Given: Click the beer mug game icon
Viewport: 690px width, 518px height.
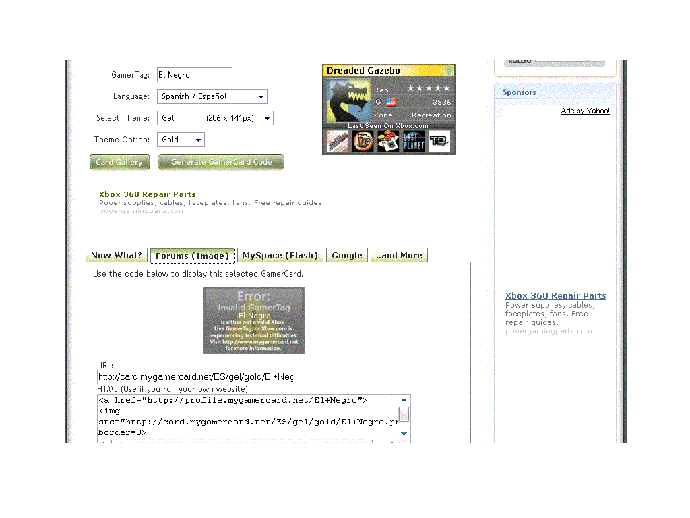Looking at the screenshot, I should (363, 142).
